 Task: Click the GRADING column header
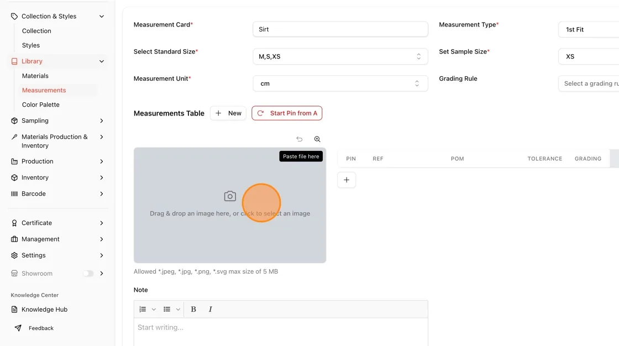(x=588, y=159)
